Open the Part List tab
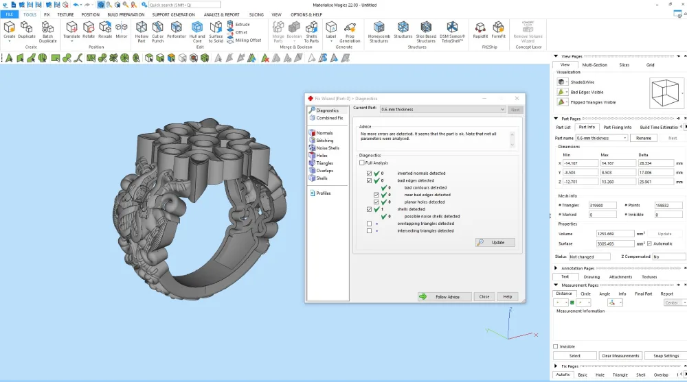Image resolution: width=687 pixels, height=382 pixels. (563, 128)
